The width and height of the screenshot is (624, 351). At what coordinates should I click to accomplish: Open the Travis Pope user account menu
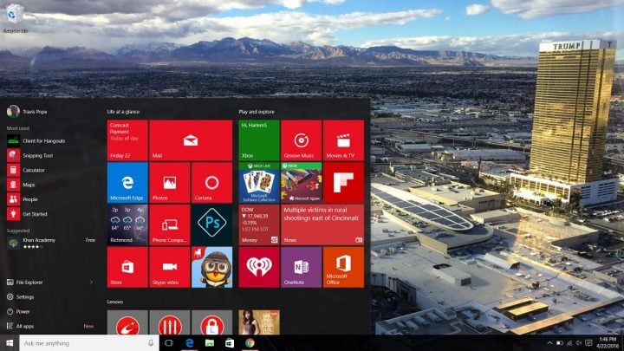(x=27, y=112)
